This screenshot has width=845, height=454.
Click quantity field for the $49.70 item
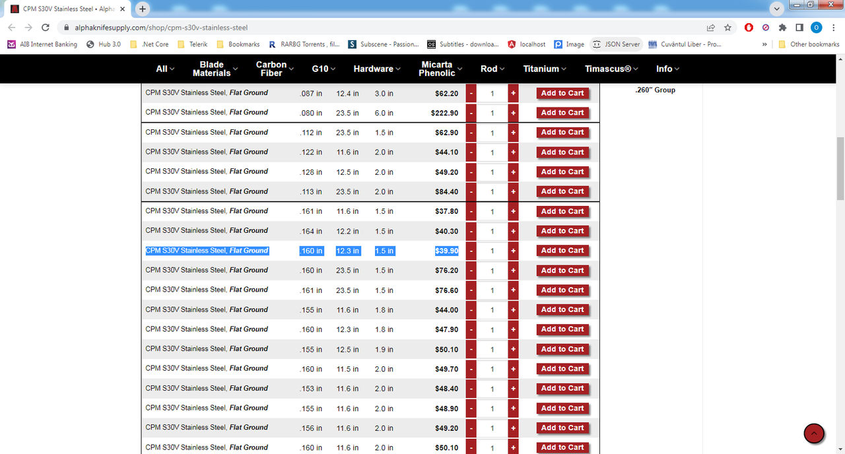[x=492, y=369]
